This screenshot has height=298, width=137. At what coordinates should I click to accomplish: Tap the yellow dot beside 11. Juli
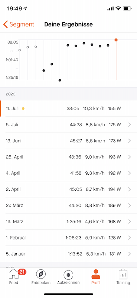(23, 109)
